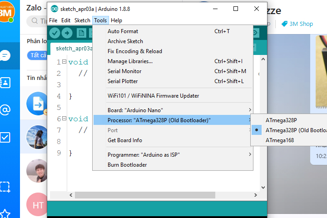
Task: Open Zalo to-do checkbox icon in sidebar
Action: click(x=5, y=137)
